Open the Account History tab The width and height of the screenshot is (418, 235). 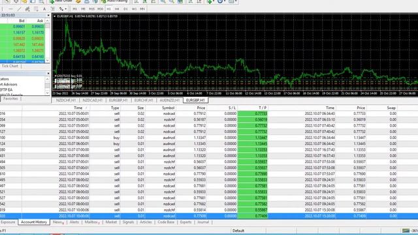point(34,222)
